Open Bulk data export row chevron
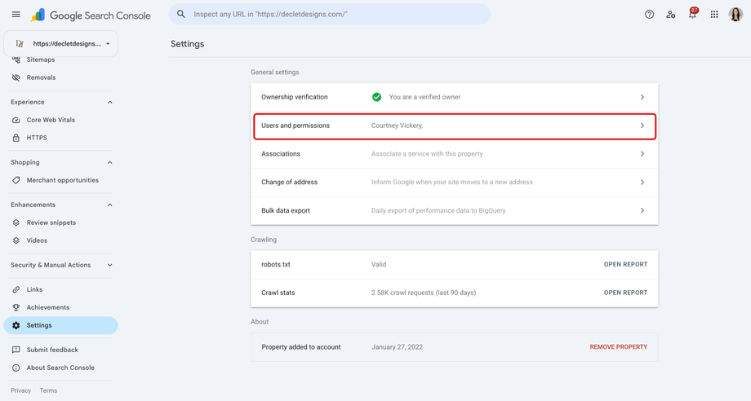This screenshot has width=751, height=401. click(x=642, y=210)
